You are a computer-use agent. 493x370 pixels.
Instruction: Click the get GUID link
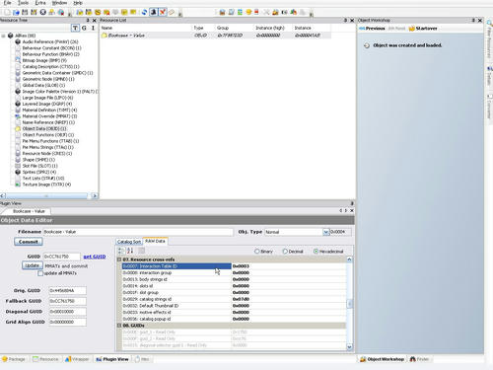pos(95,257)
